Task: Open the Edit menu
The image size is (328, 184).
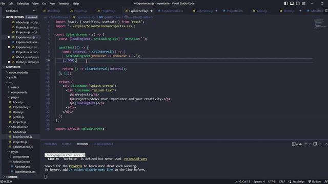Action: (x=11, y=4)
